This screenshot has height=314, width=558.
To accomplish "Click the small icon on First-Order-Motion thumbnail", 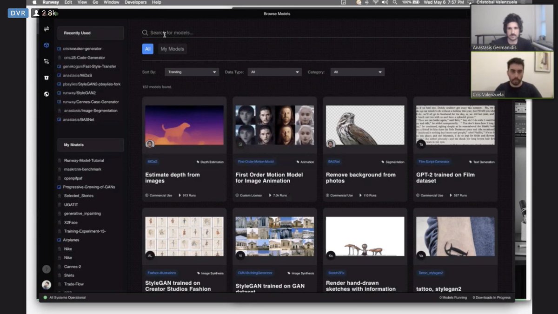I will 240,144.
